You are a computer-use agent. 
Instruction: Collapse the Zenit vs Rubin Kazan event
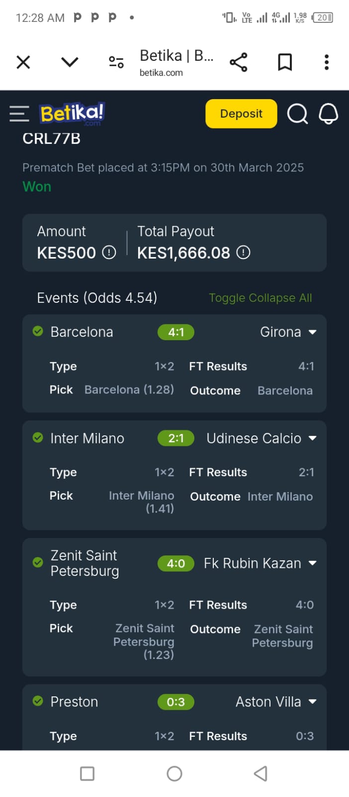[x=313, y=563]
